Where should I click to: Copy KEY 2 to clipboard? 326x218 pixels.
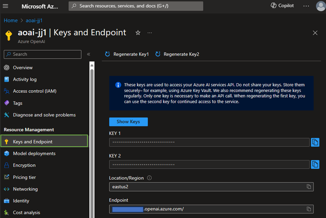(x=315, y=164)
